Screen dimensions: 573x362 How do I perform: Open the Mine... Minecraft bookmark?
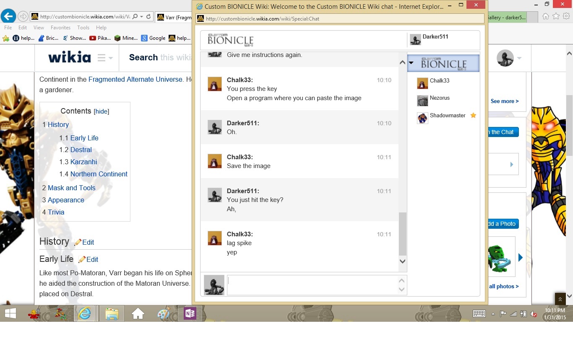[126, 38]
